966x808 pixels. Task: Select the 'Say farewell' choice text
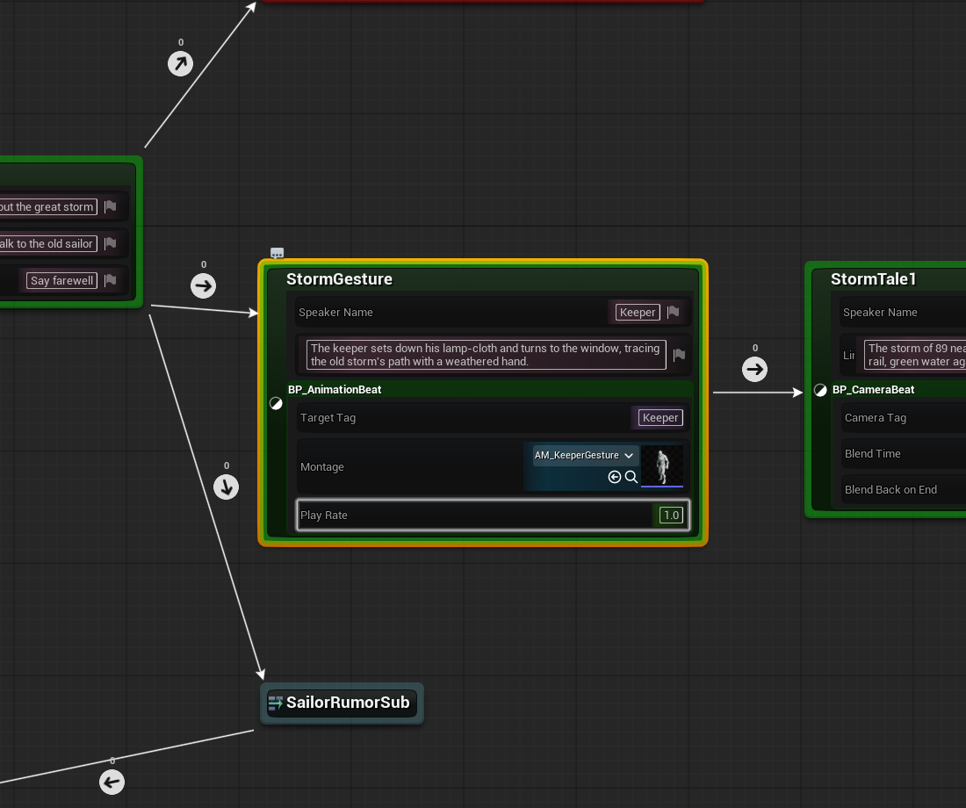(61, 280)
